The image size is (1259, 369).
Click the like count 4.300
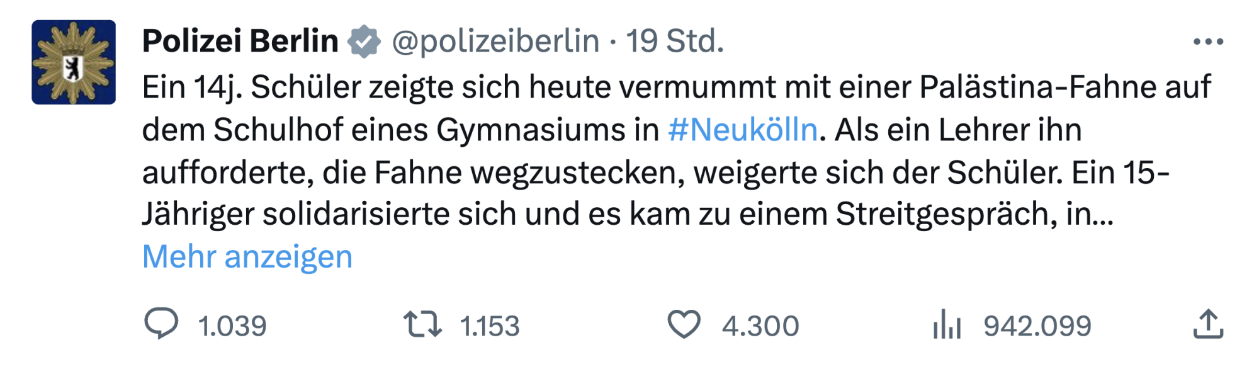click(760, 326)
